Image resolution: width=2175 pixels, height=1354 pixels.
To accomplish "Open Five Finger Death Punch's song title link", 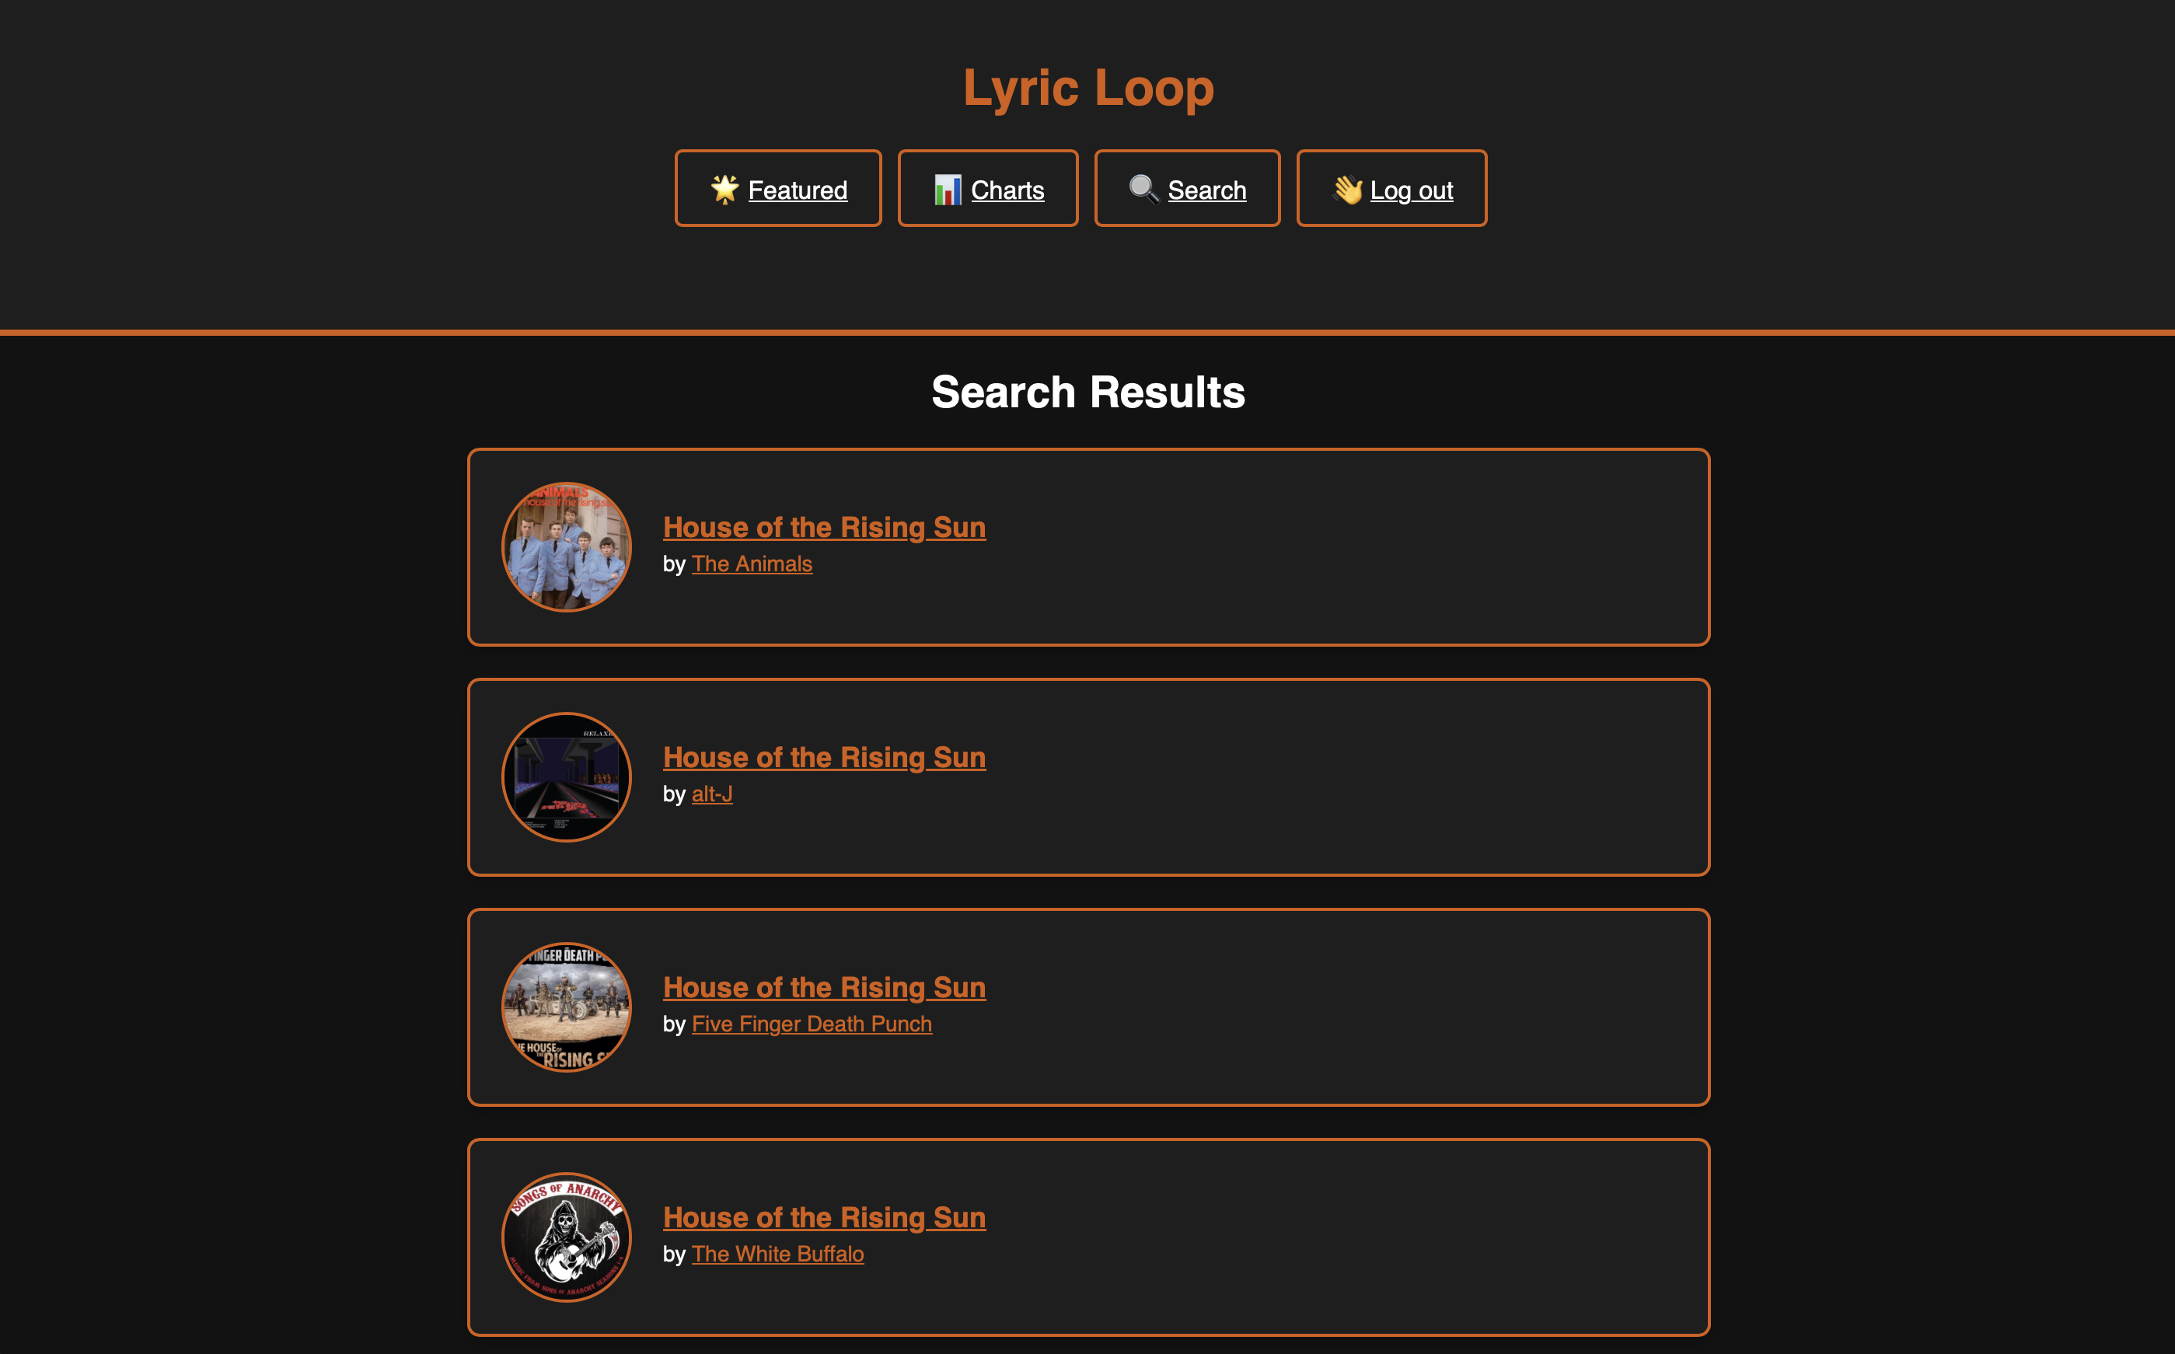I will pos(824,988).
